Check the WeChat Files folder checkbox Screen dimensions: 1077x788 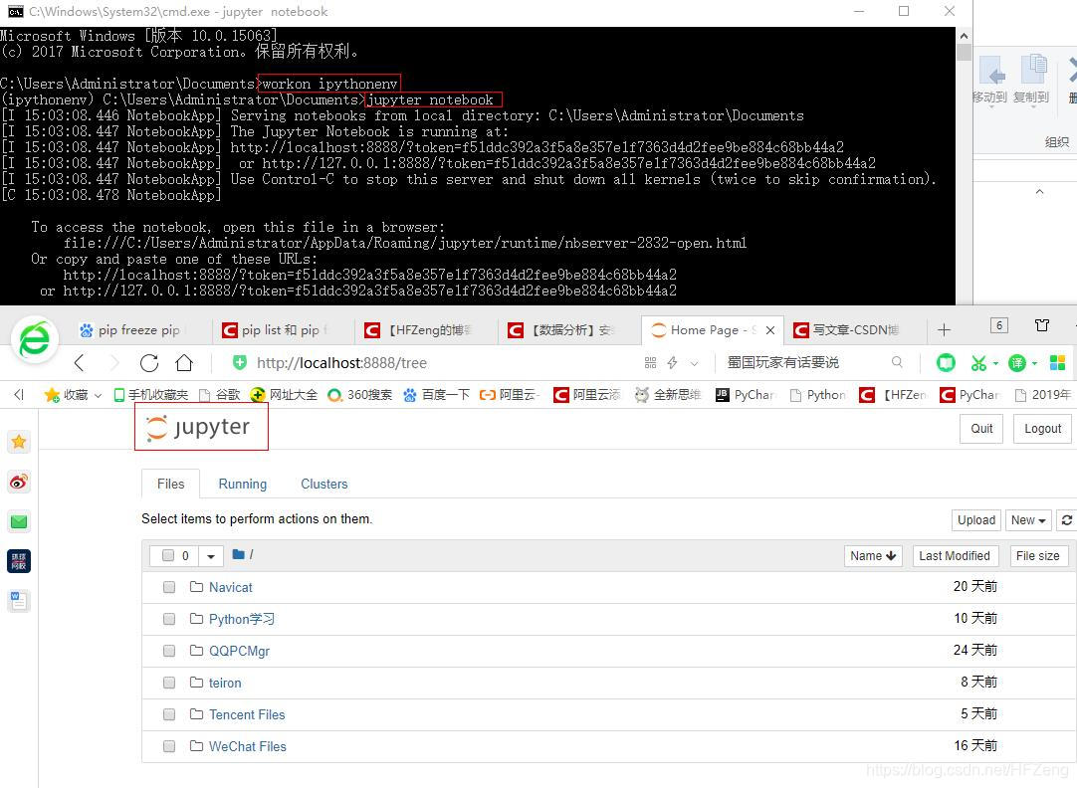coord(169,746)
